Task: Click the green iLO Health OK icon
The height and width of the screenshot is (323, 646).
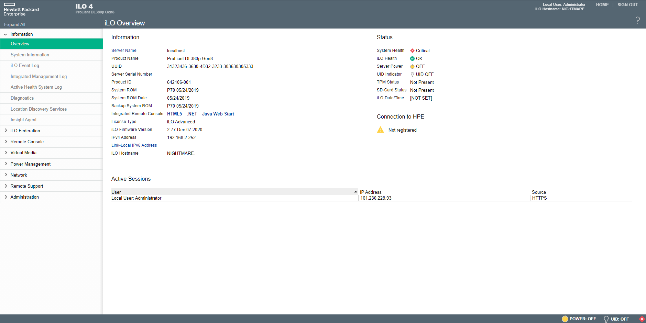Action: click(412, 58)
